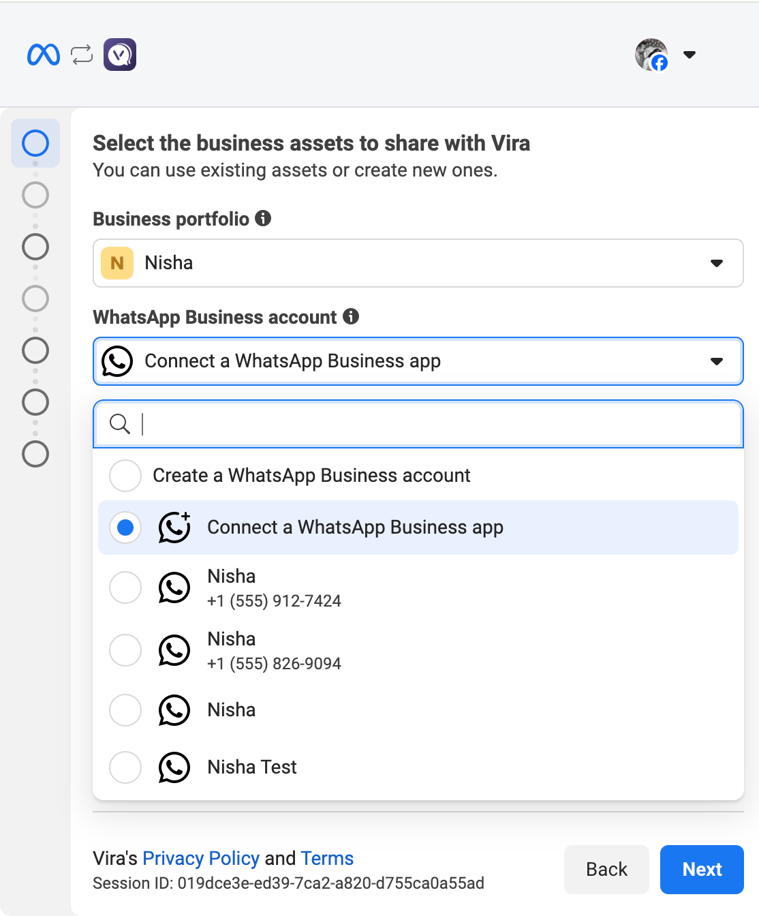Image resolution: width=759 pixels, height=916 pixels.
Task: Select Create a WhatsApp Business account radio
Action: click(x=125, y=475)
